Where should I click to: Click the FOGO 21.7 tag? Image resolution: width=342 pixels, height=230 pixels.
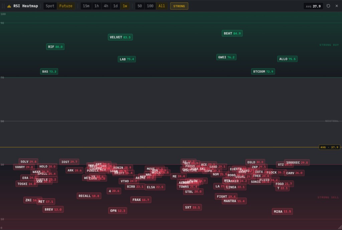click(x=284, y=184)
